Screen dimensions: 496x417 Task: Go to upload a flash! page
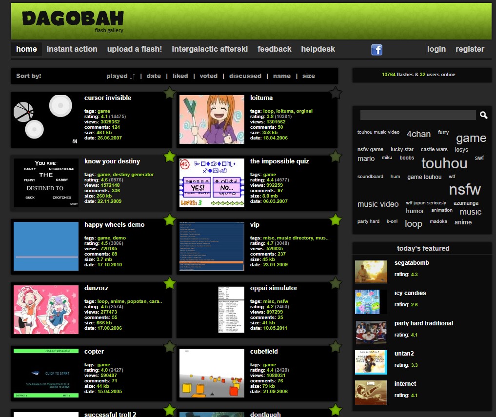pyautogui.click(x=135, y=49)
